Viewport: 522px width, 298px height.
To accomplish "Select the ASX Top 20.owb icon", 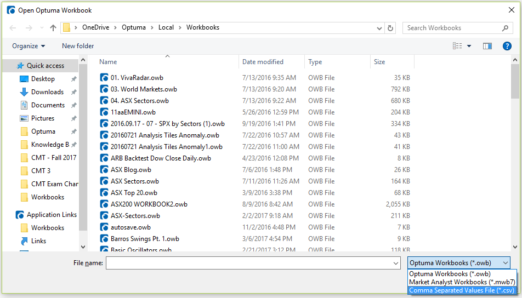I will click(104, 193).
